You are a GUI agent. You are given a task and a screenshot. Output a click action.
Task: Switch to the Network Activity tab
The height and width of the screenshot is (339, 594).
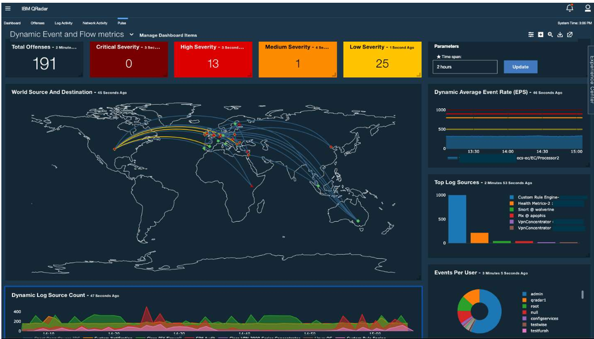95,23
